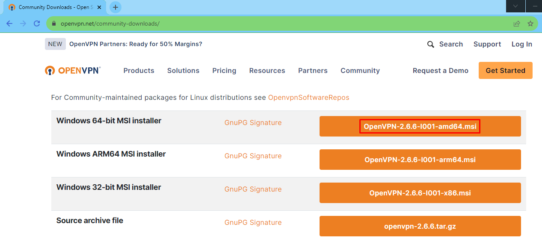Click the NEW badge
This screenshot has width=542, height=250.
point(55,44)
